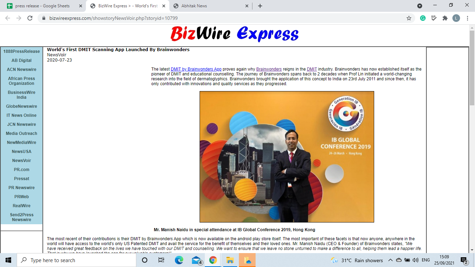Viewport: 475px width, 267px height.
Task: Open the notification center with 2 alerts
Action: click(464, 260)
